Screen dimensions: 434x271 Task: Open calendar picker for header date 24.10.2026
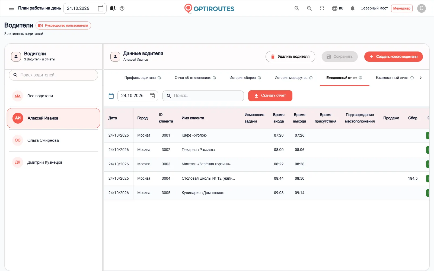pyautogui.click(x=101, y=8)
